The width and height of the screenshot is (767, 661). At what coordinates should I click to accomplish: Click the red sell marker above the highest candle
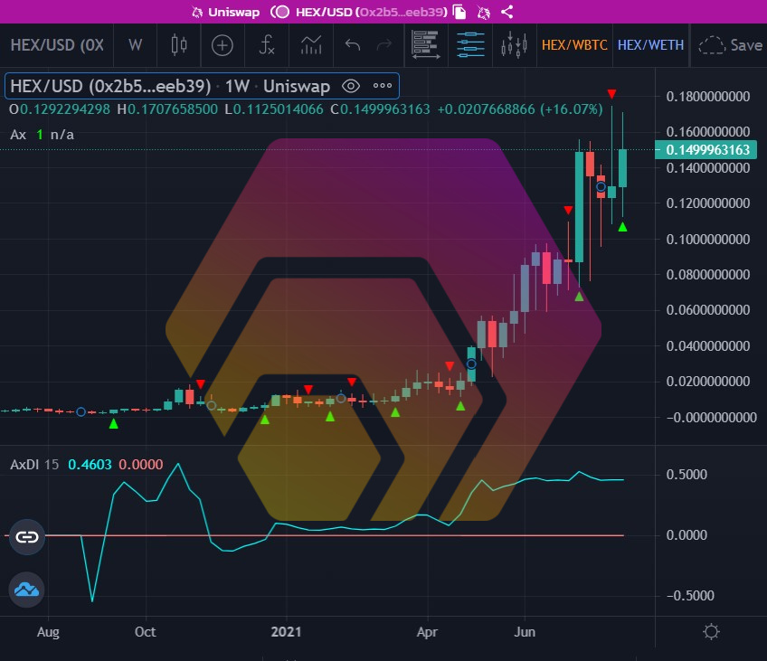[x=611, y=93]
